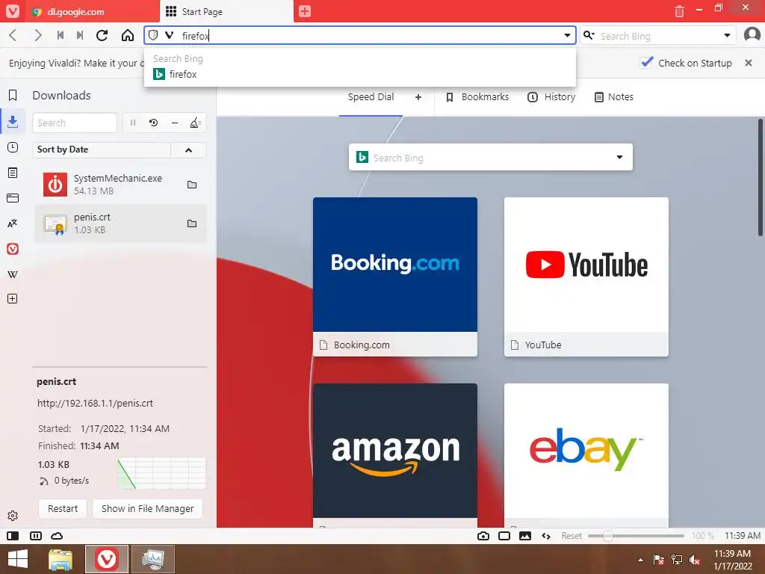
Task: Open the Booking.com speed dial
Action: click(x=395, y=277)
